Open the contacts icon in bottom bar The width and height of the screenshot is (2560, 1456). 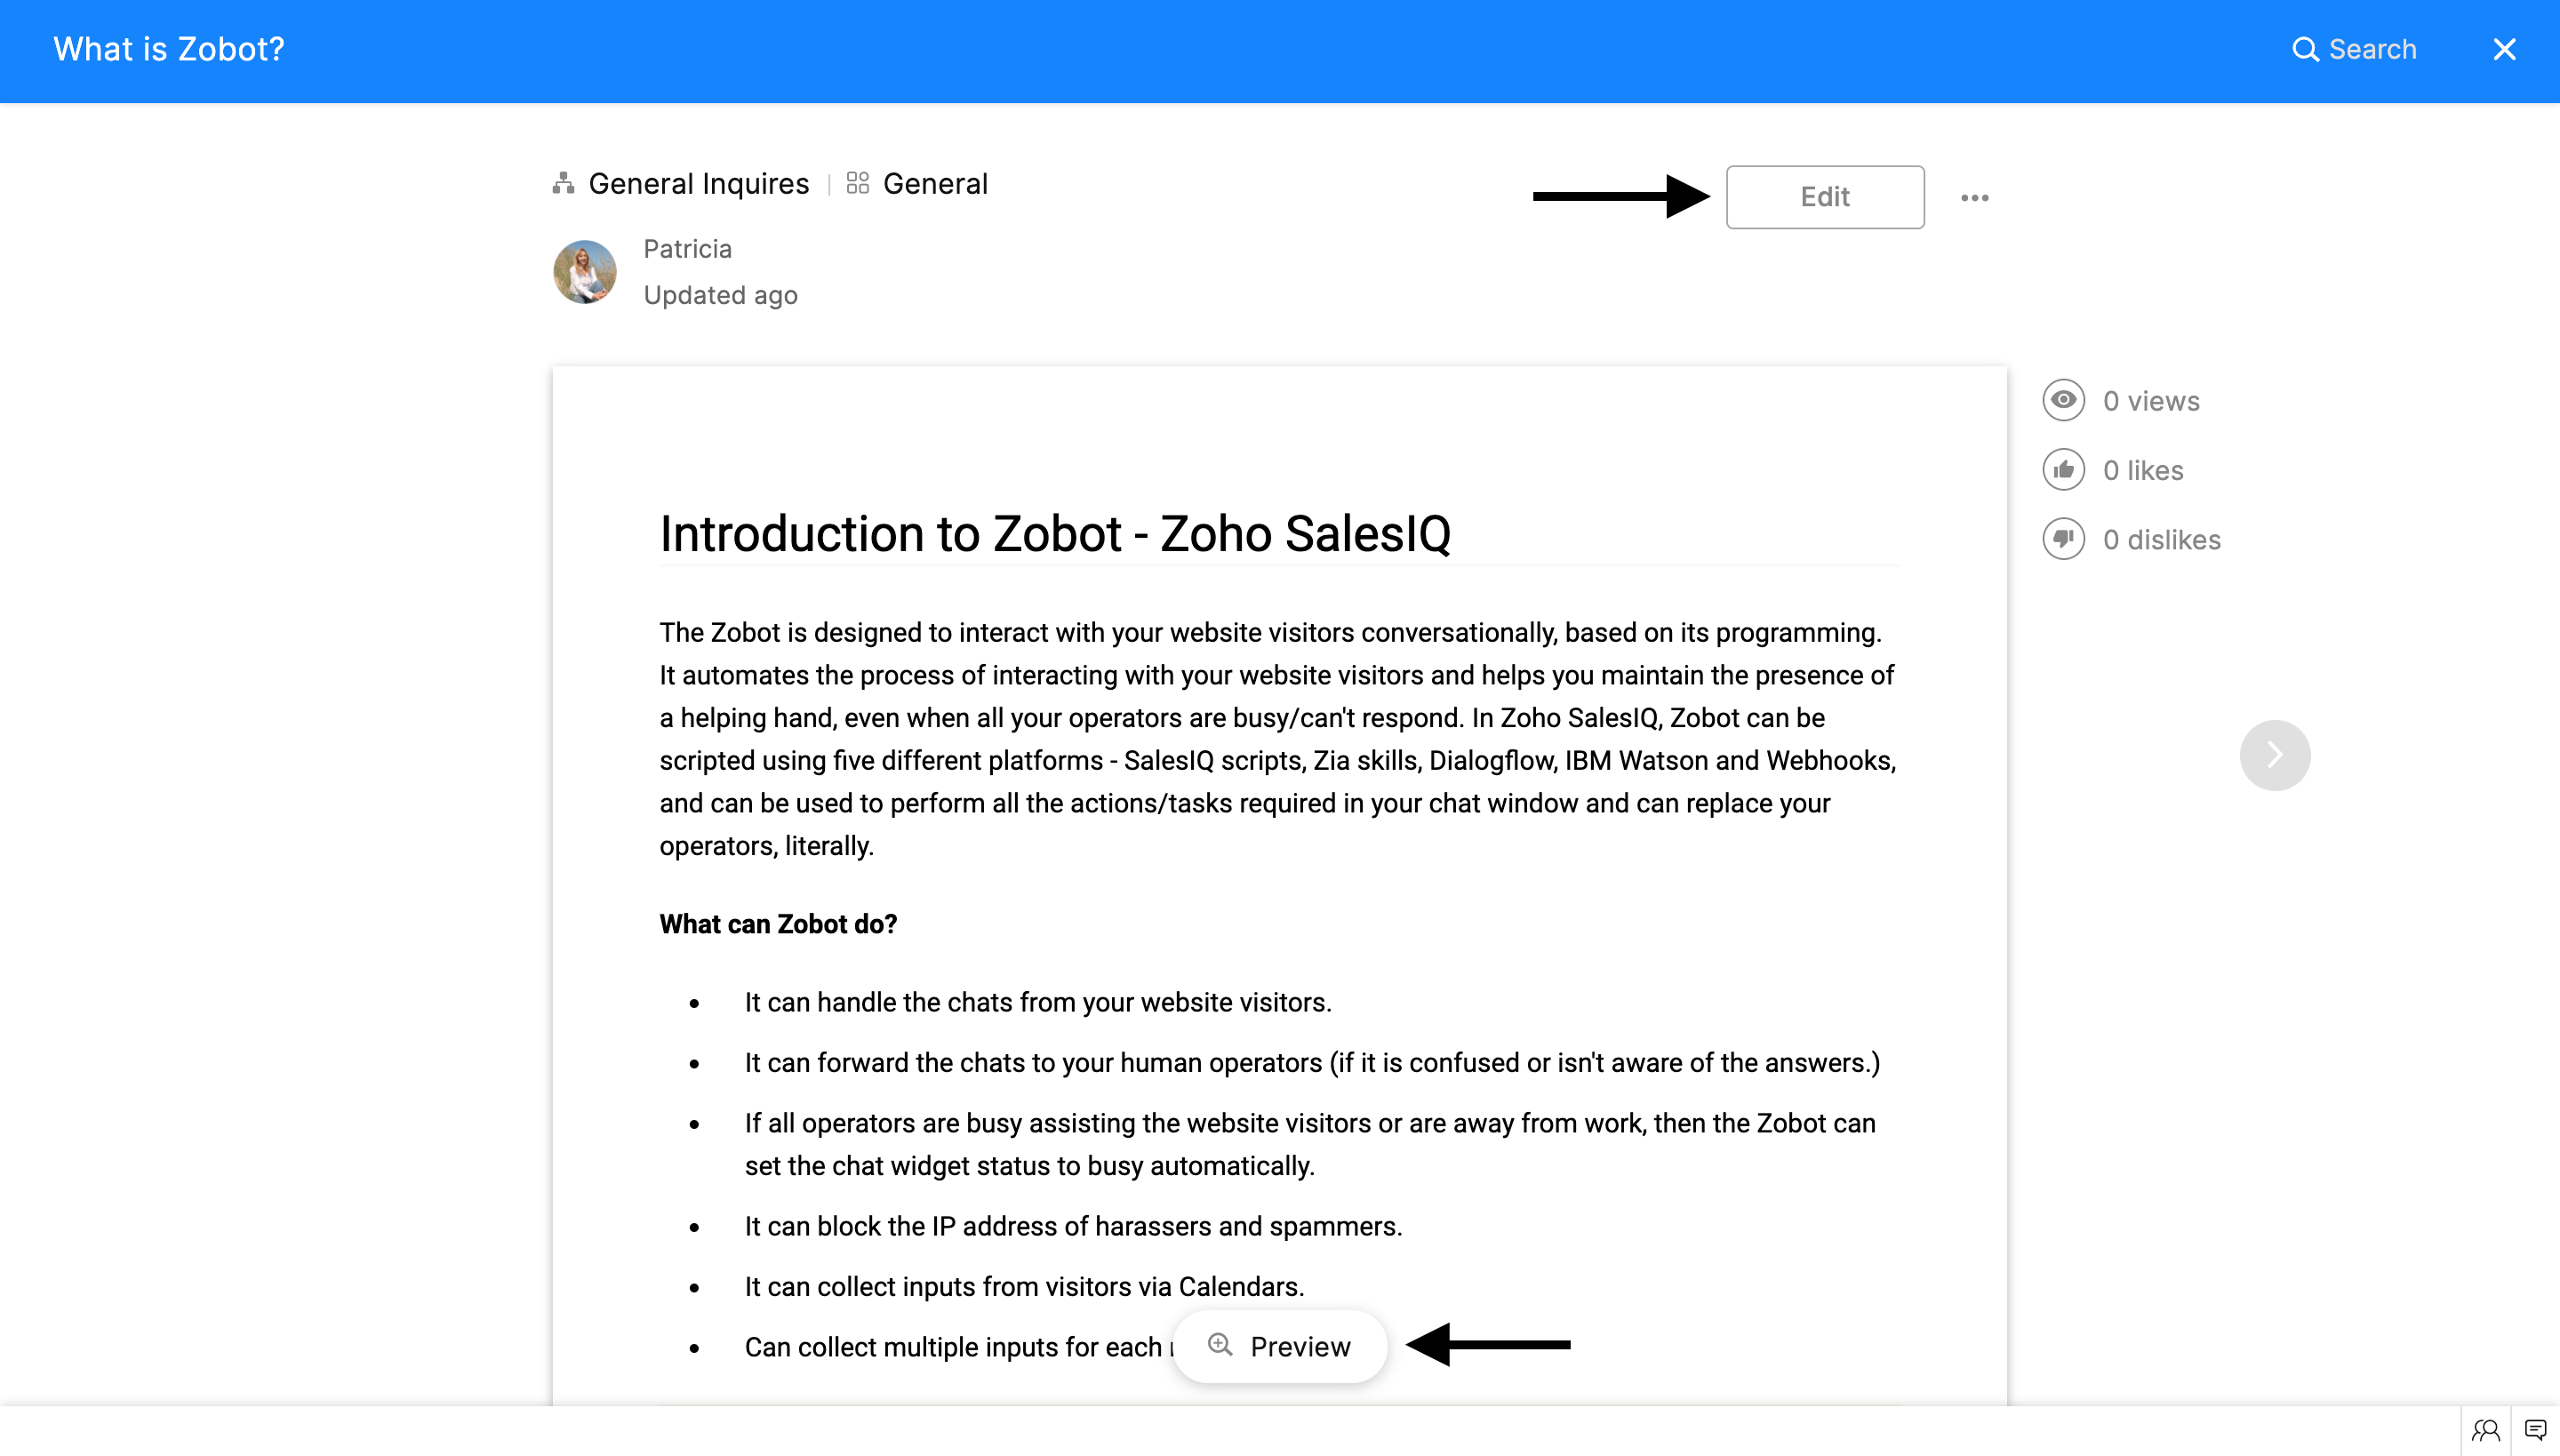pyautogui.click(x=2485, y=1430)
